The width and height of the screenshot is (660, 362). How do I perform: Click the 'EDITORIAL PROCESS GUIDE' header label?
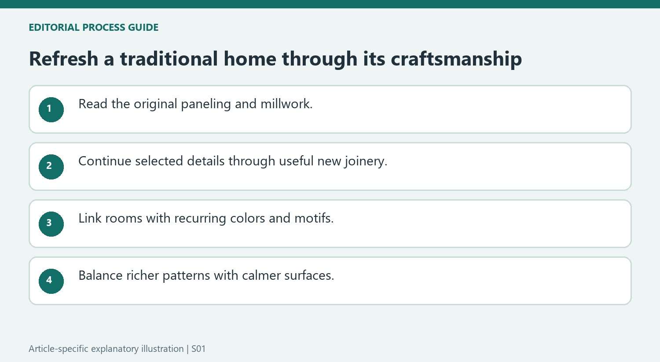pos(94,27)
